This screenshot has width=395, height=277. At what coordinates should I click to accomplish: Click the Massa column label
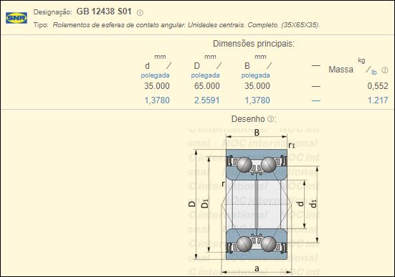tap(341, 69)
